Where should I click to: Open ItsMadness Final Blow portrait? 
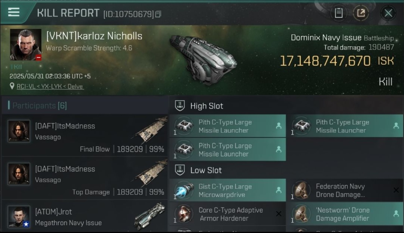pyautogui.click(x=19, y=131)
